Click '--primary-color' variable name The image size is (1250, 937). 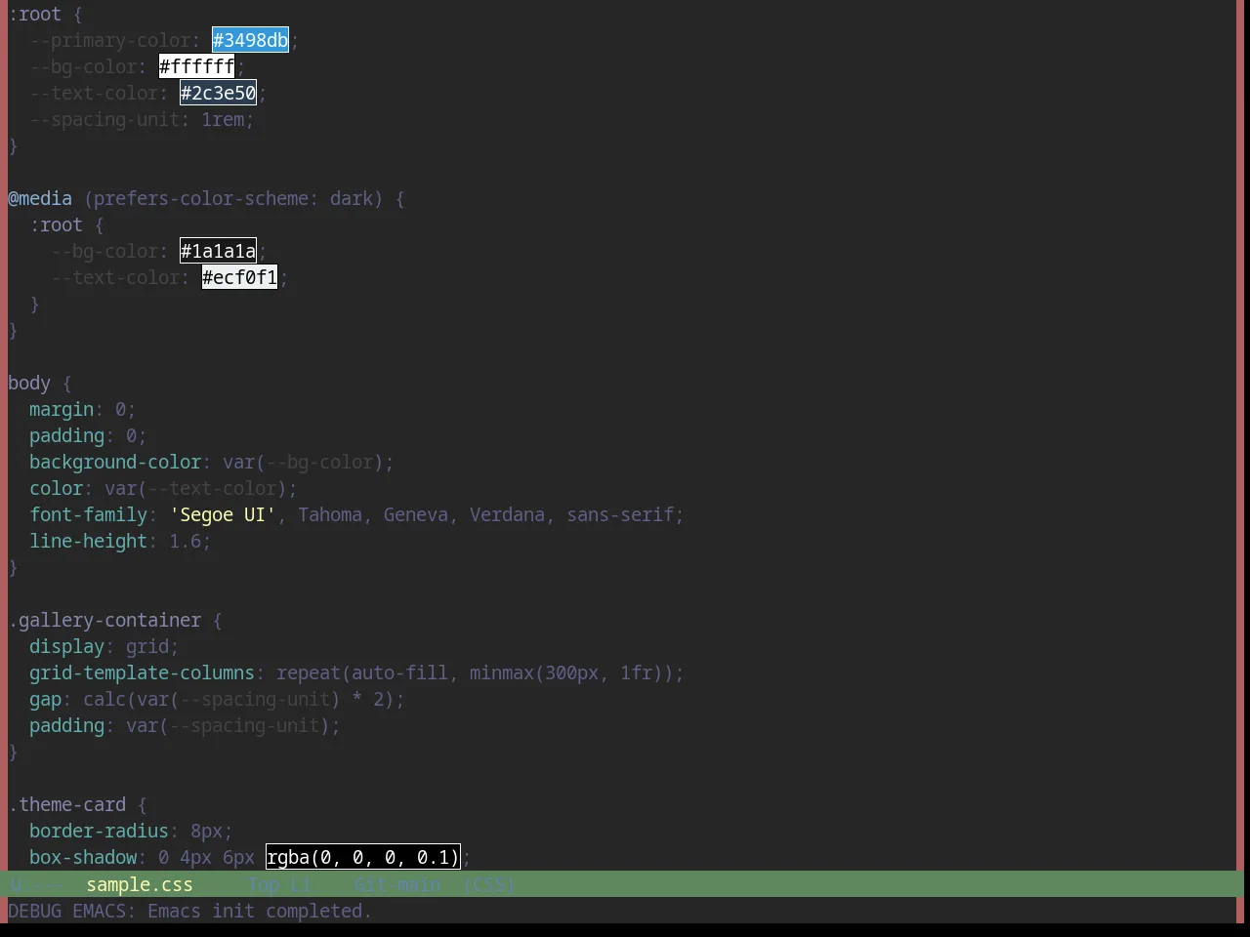110,40
